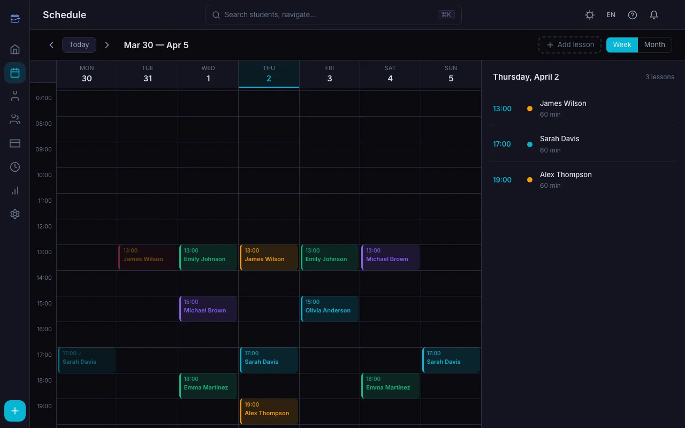
Task: Click the 3 lessons count label
Action: click(x=660, y=77)
